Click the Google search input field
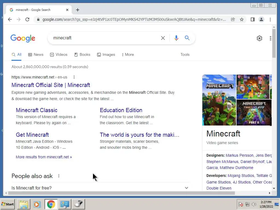 tap(105, 38)
